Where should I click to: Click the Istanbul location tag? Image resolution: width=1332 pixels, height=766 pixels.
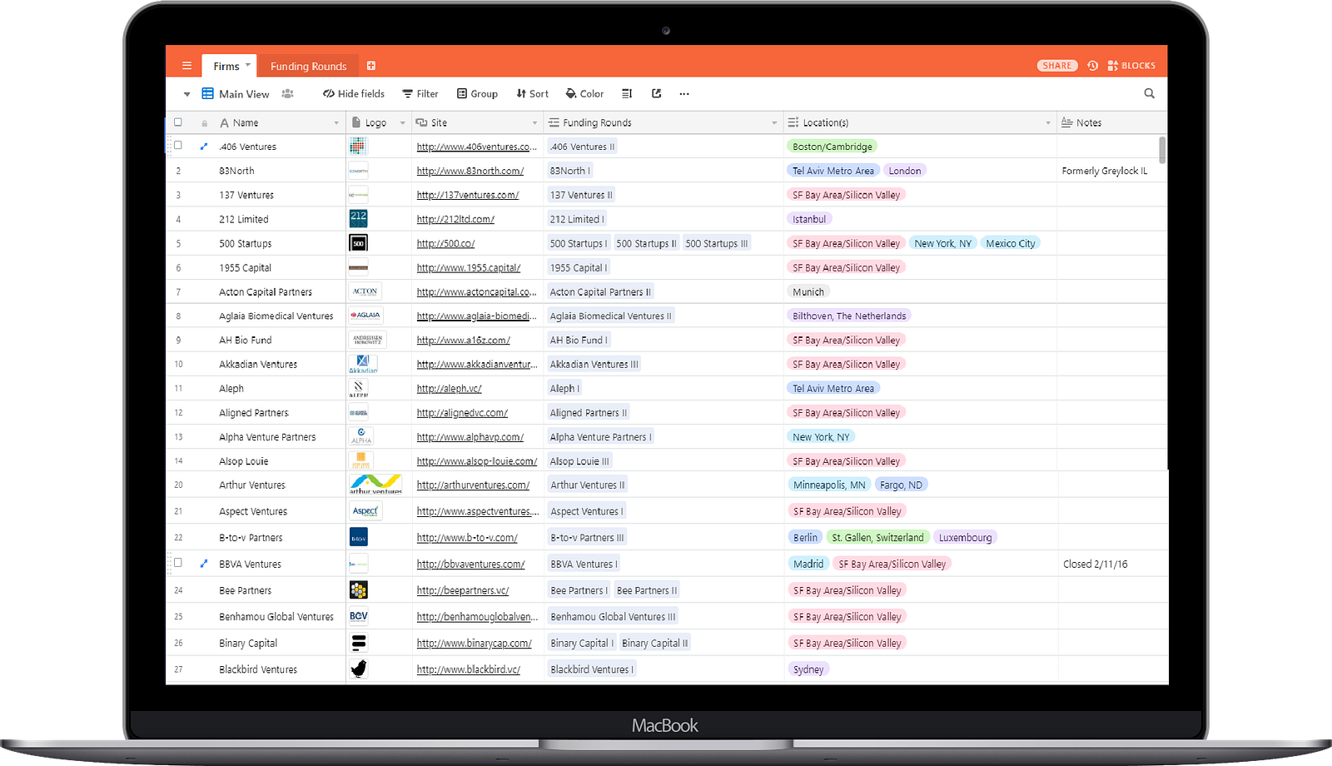tap(809, 220)
